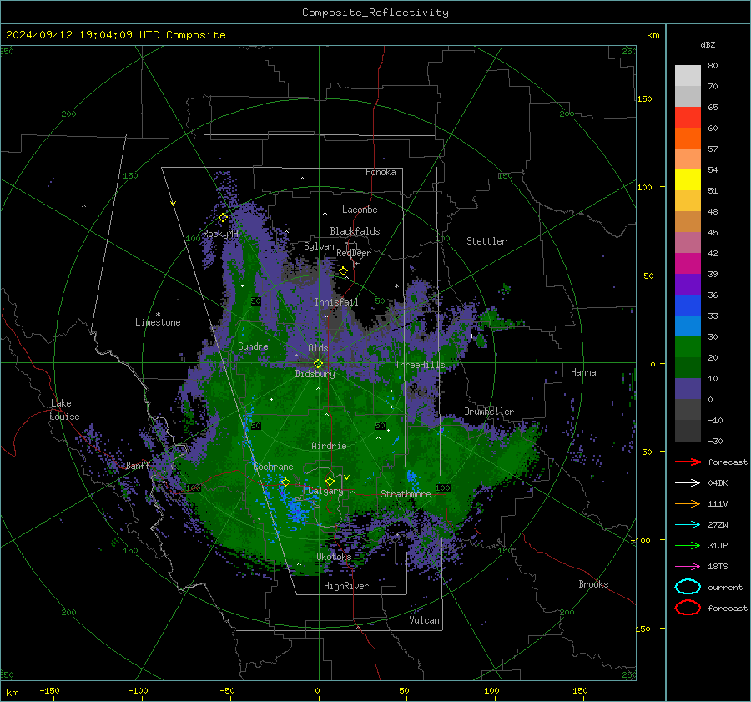Click yellow diamond marker below Cochrane

point(285,482)
